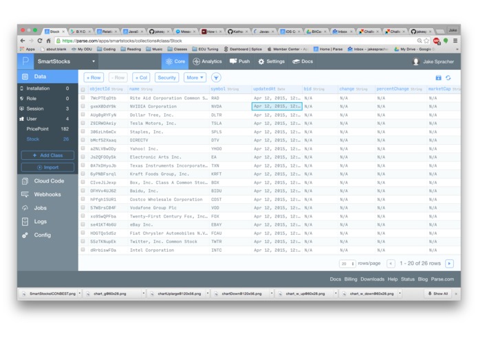Tick the select-all header checkbox
478x339 pixels.
pyautogui.click(x=83, y=90)
